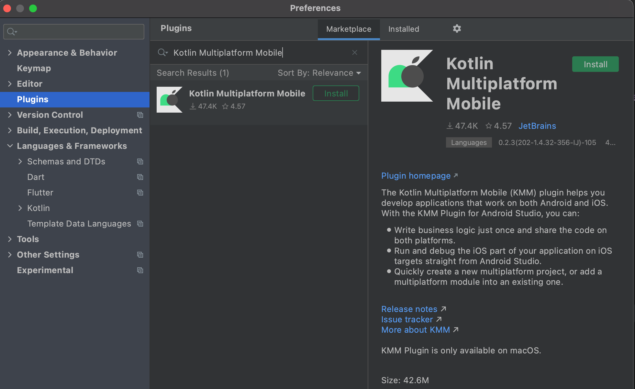Open the Plugin homepage link
The width and height of the screenshot is (635, 389).
(416, 176)
